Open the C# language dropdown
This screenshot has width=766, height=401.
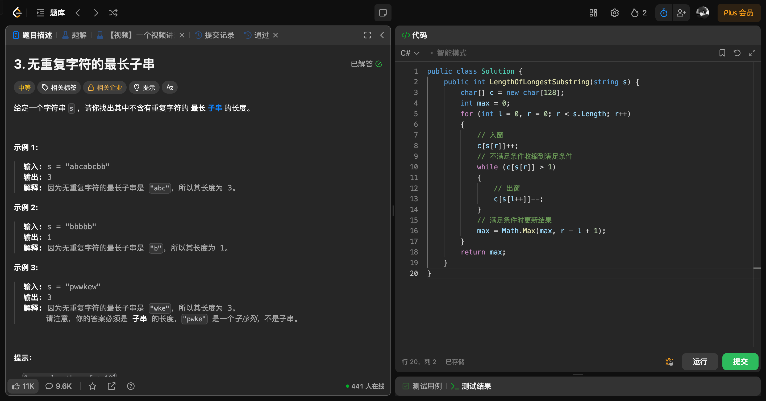click(x=410, y=53)
